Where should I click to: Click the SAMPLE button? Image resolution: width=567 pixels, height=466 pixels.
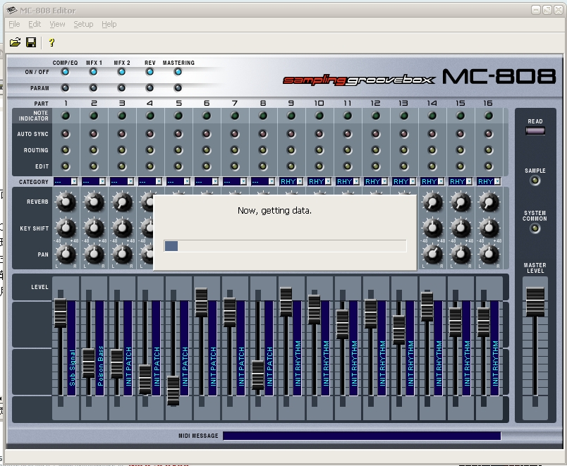535,180
